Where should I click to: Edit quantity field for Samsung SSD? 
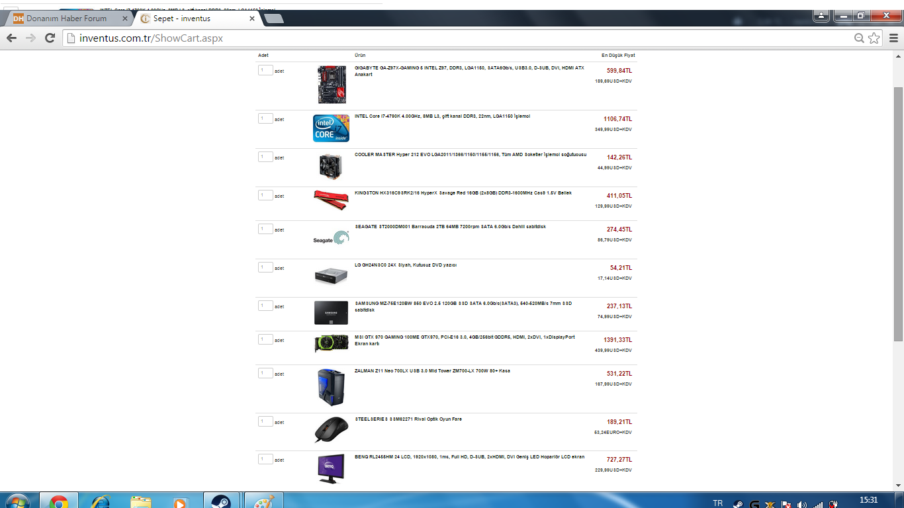click(x=265, y=306)
